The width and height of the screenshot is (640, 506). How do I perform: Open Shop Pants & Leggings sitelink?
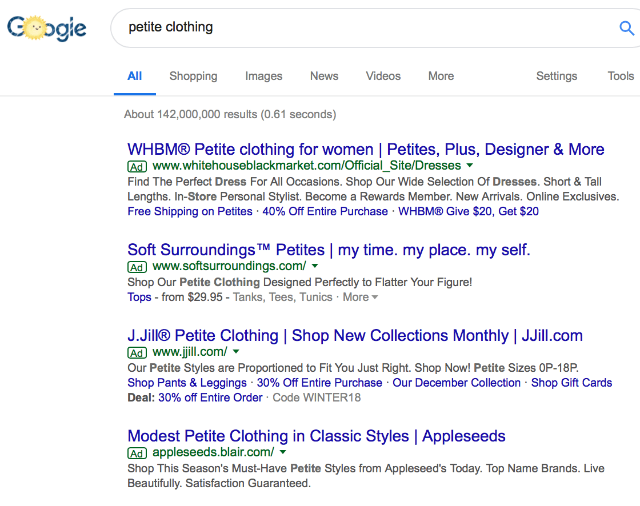187,383
